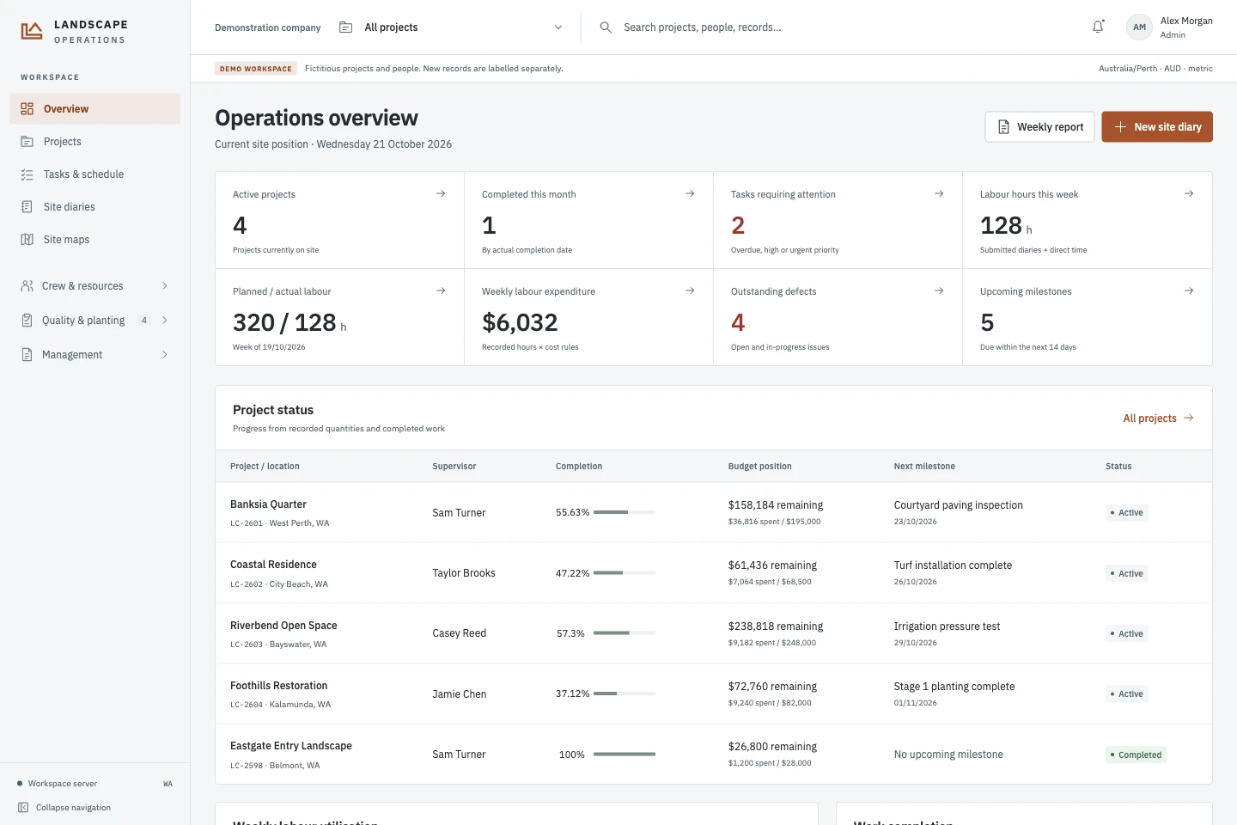Select the Riverbend Open Space project name
This screenshot has height=825, width=1237.
coord(283,626)
